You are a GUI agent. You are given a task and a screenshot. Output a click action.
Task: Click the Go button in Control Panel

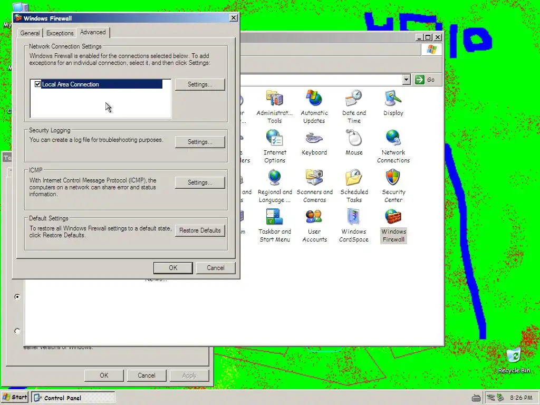(x=426, y=80)
